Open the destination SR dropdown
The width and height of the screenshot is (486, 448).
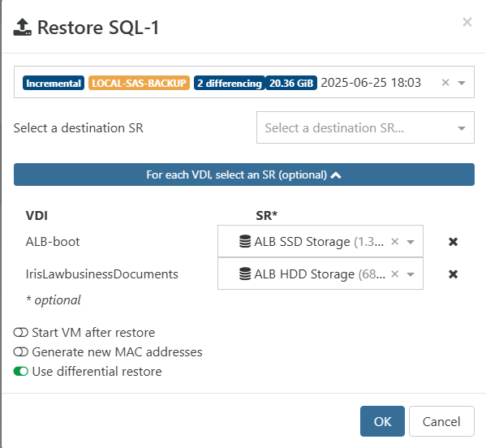[365, 127]
